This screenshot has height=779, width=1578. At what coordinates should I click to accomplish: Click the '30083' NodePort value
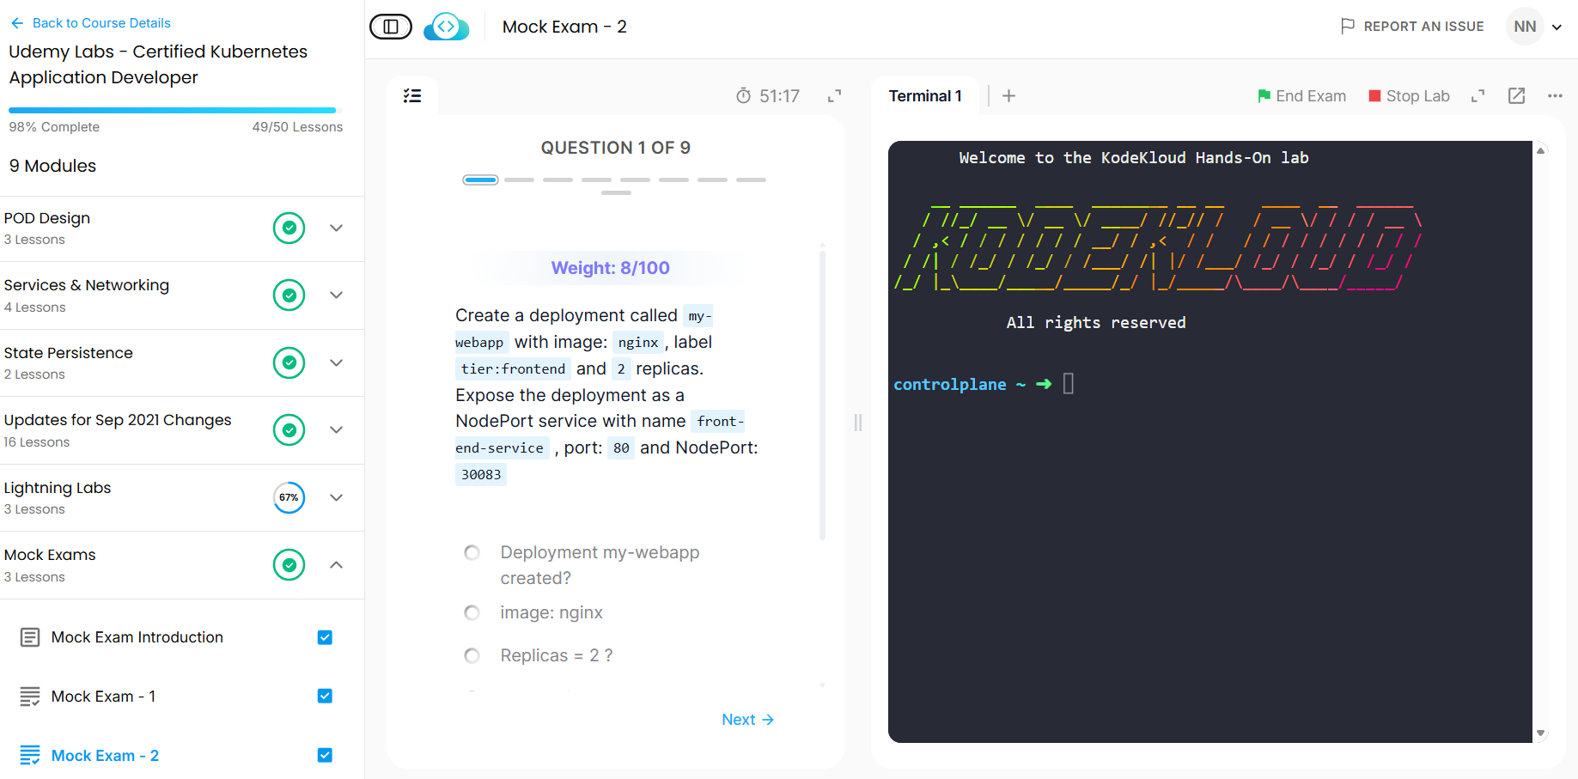pos(481,475)
